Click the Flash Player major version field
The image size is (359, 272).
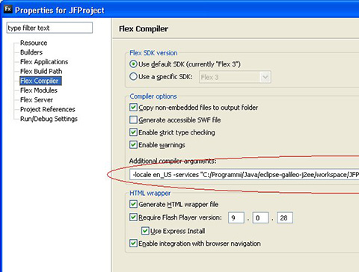236,217
